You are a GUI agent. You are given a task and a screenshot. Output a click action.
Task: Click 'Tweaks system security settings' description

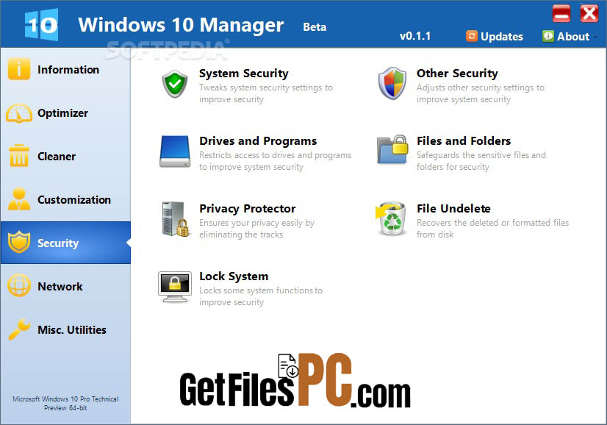point(266,93)
